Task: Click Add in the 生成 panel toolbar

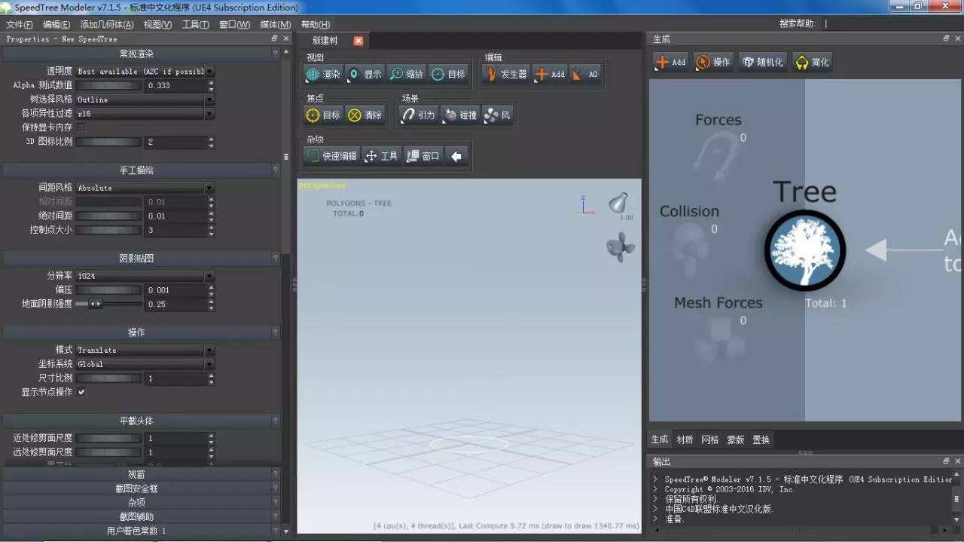Action: click(x=670, y=62)
